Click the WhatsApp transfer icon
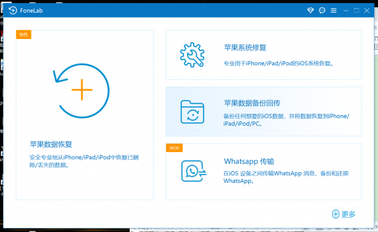378x232 pixels. coord(193,171)
